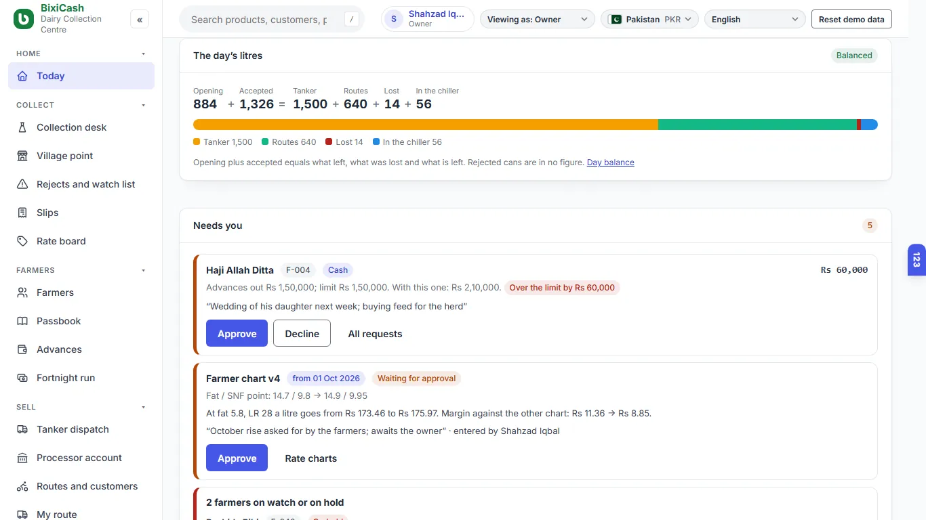Open the Rate board tag icon
Screen dimensions: 926x520
(22, 241)
